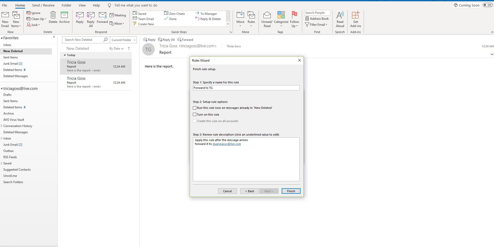The width and height of the screenshot is (494, 247).
Task: Select the AVG Virus Vault folder
Action: click(x=14, y=120)
